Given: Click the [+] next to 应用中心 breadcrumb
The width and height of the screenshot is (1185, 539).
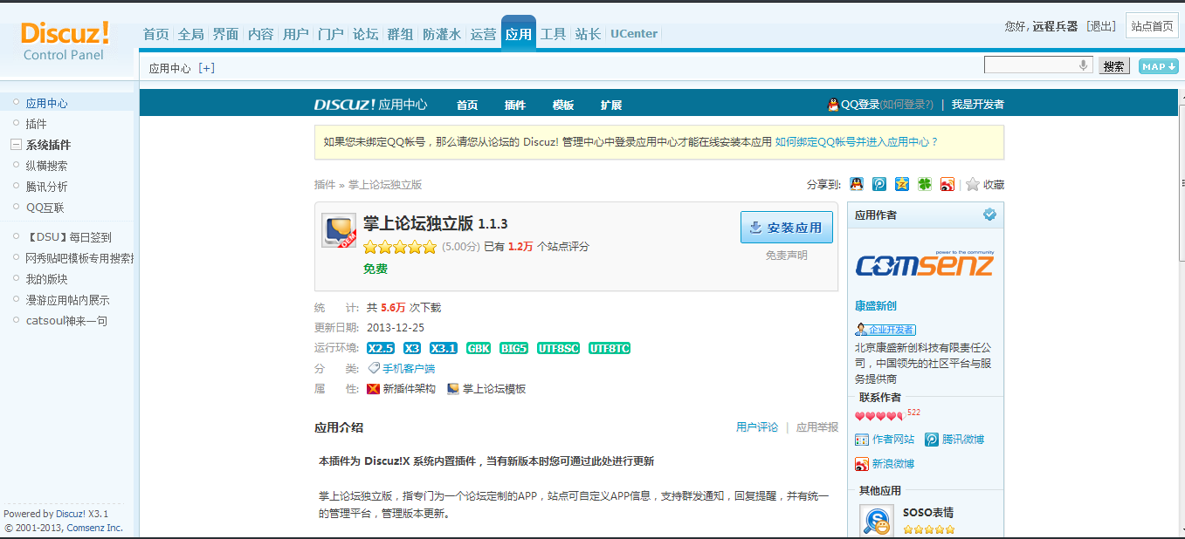Looking at the screenshot, I should click(x=206, y=68).
